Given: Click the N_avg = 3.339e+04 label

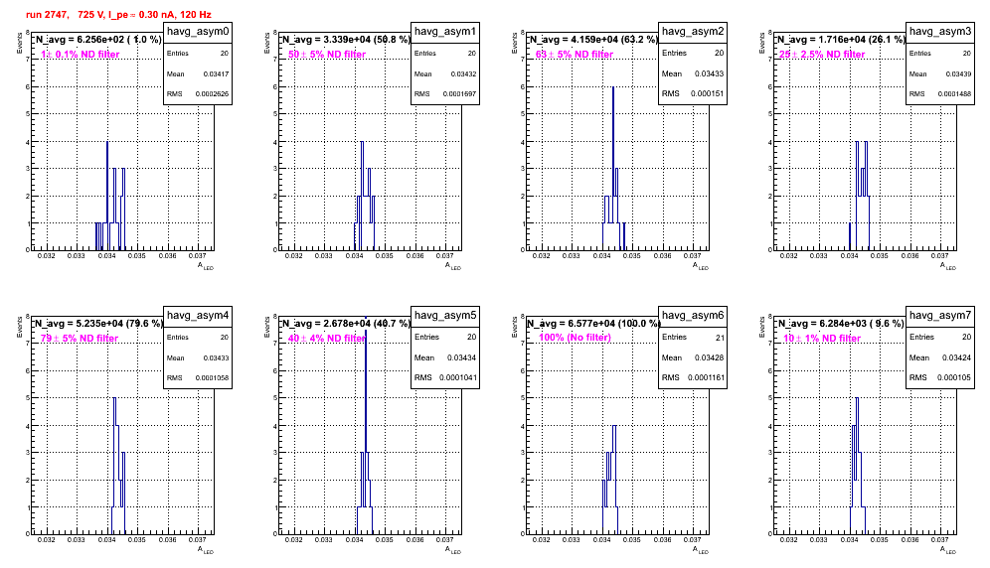Looking at the screenshot, I should click(346, 39).
